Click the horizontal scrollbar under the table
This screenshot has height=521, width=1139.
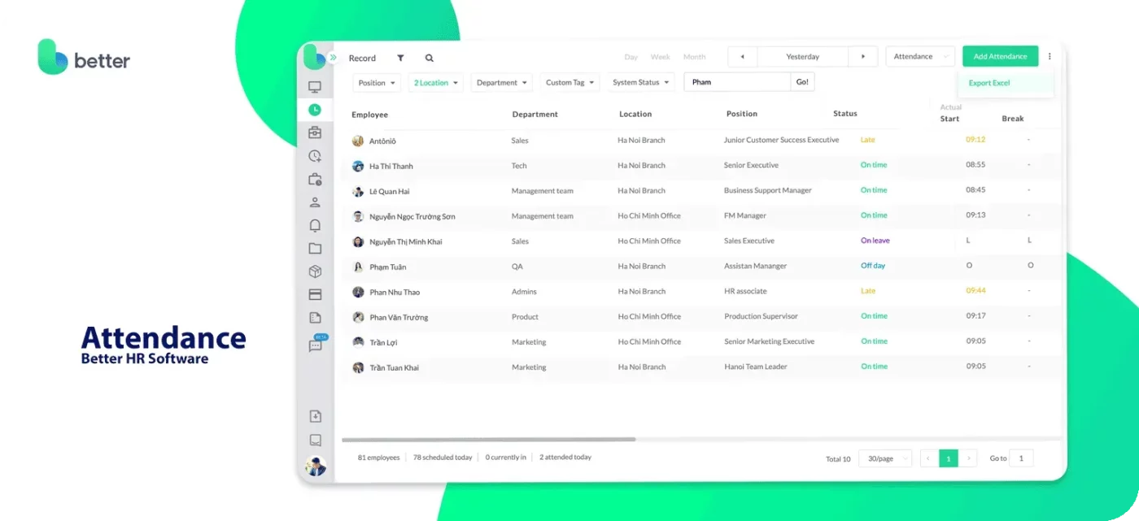[x=488, y=439]
